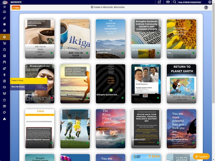Open Learn Academia microsite card
Viewport: 215px width, 161px height.
tap(75, 129)
